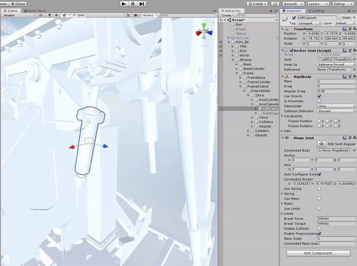Select the Sun object in Hierarchy

[x=239, y=24]
